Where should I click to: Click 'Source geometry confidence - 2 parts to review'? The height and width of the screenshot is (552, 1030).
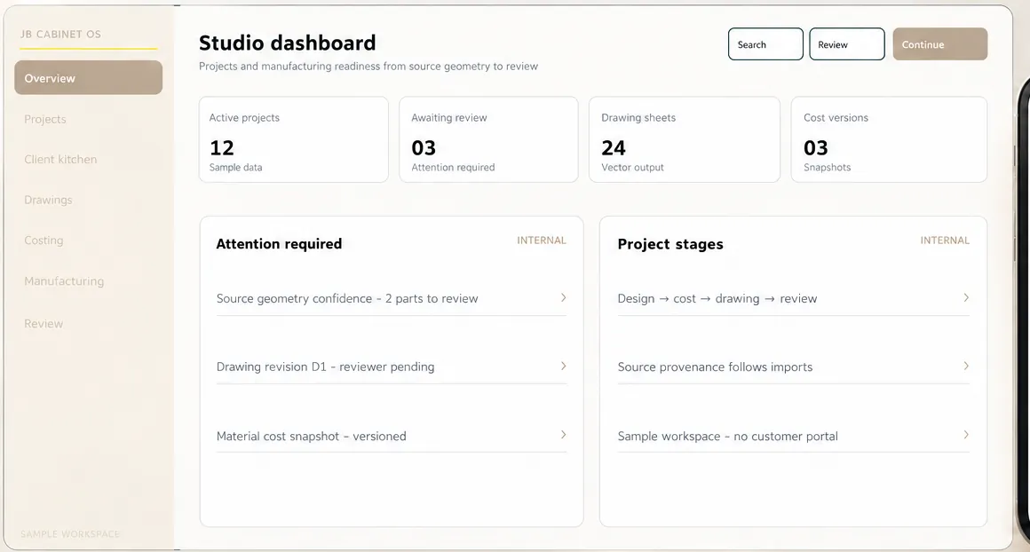coord(347,299)
